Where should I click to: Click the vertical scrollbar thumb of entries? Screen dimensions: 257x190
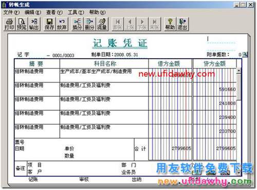[239, 87]
